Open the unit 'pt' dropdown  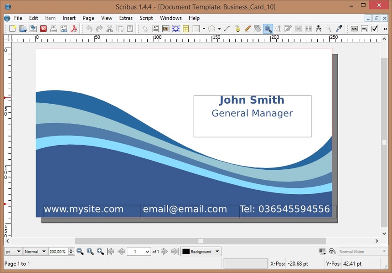(x=18, y=251)
